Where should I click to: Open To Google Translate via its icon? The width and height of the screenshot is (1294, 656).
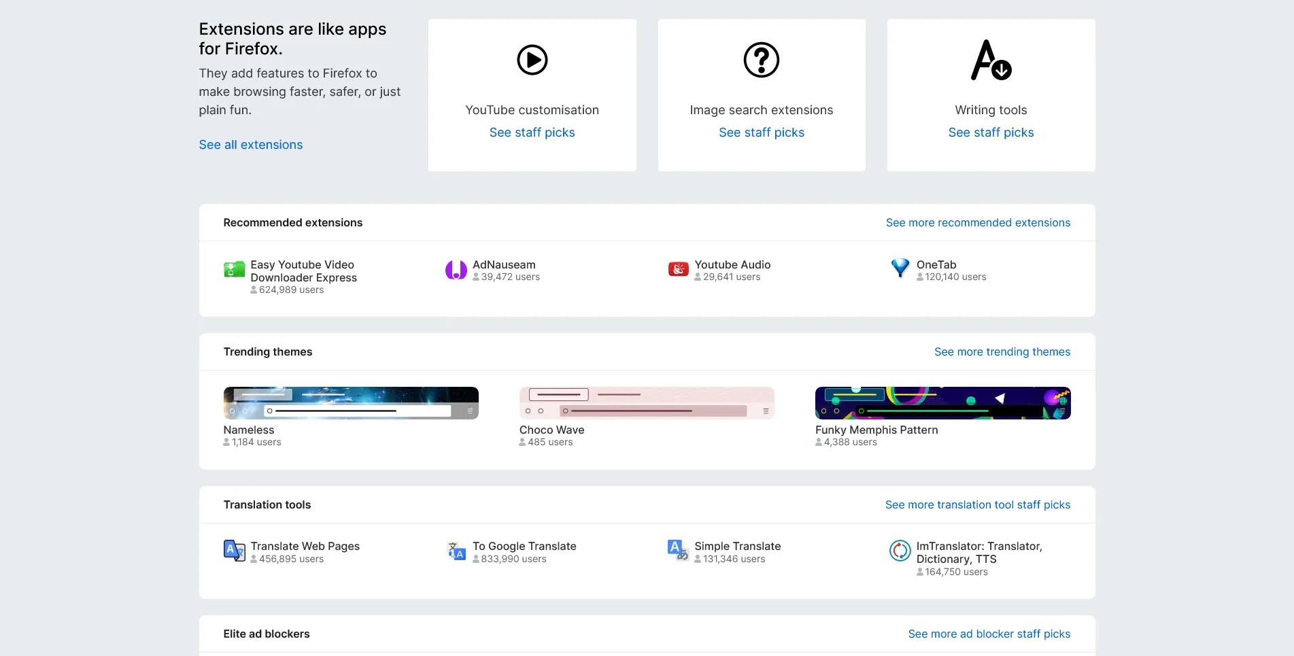456,550
